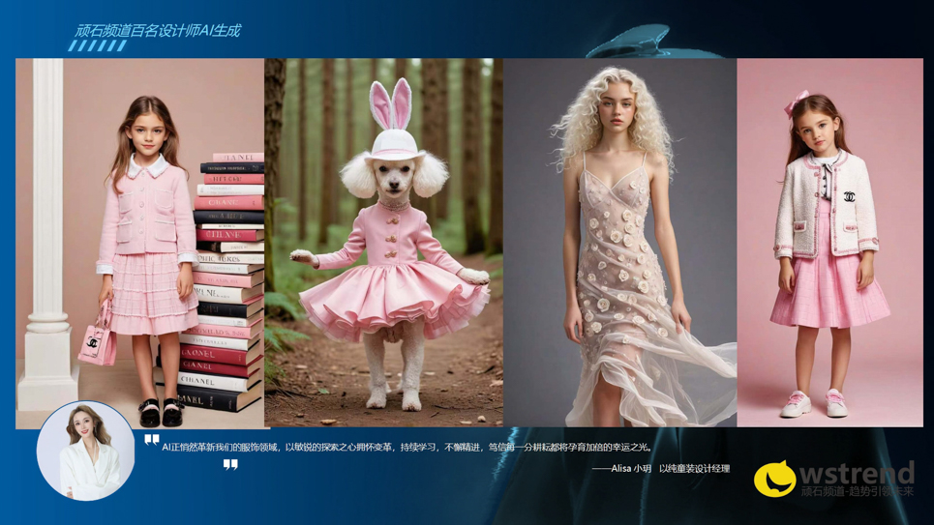Image resolution: width=934 pixels, height=525 pixels.
Task: Click the Chanel logo on white jacket
Action: tap(850, 197)
